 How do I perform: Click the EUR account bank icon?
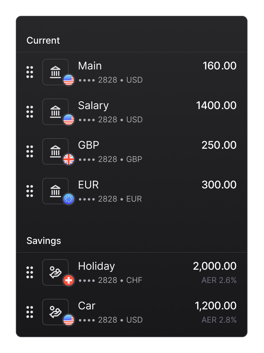point(55,191)
